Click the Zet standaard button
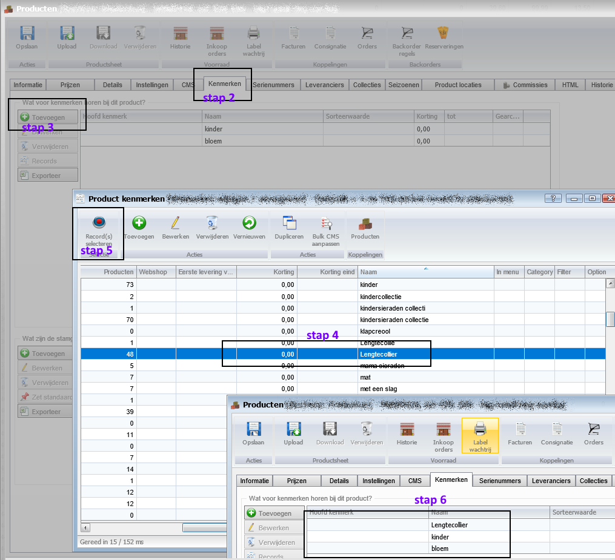Image resolution: width=615 pixels, height=560 pixels. tap(47, 397)
